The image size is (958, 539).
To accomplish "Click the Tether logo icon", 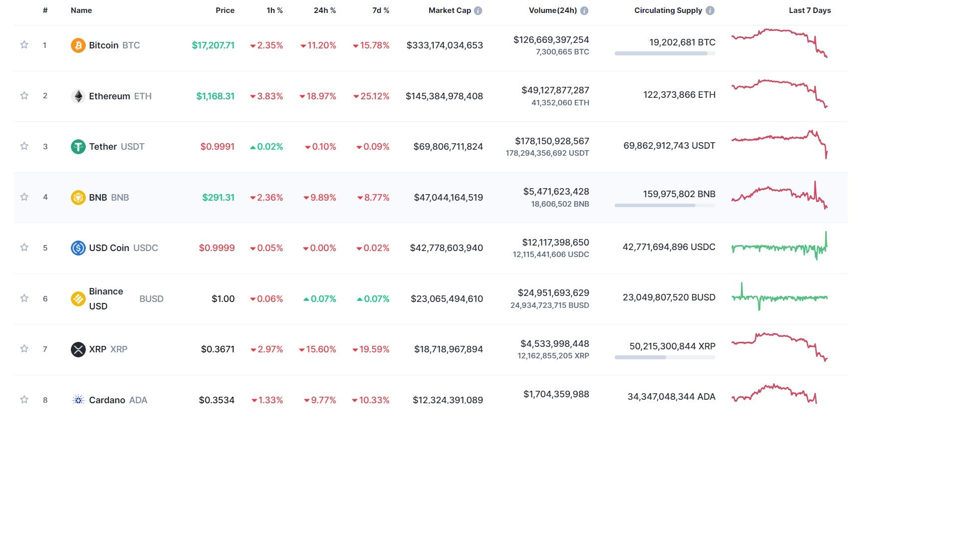I will (x=78, y=147).
